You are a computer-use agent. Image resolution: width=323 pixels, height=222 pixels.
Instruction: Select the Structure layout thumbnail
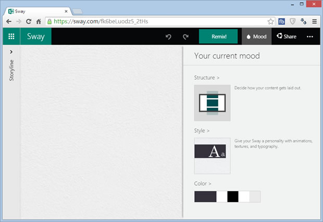(x=212, y=103)
